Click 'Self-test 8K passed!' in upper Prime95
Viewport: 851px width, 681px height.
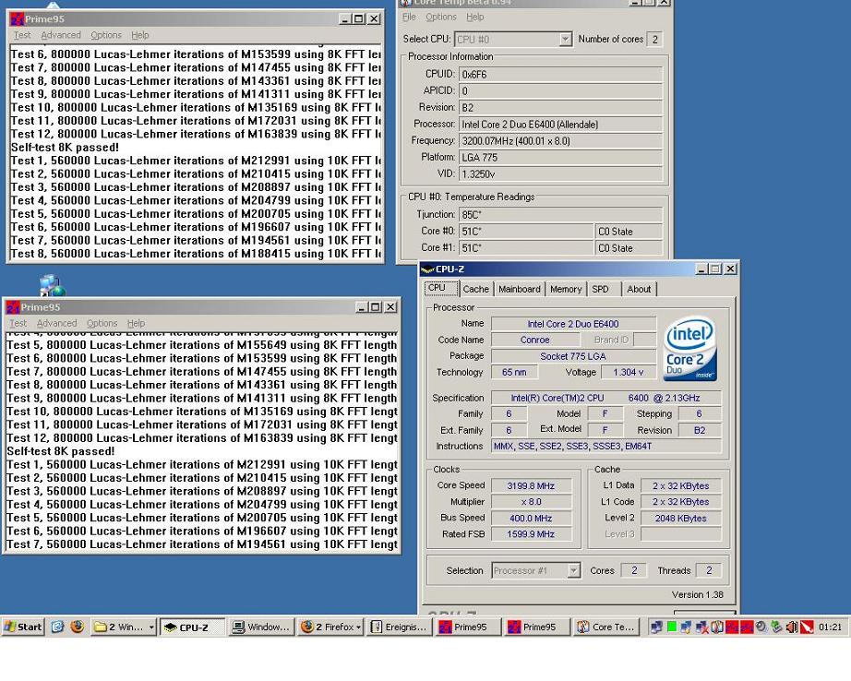pos(65,148)
